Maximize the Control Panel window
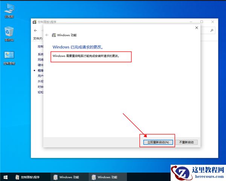226x181 pixels. coord(202,22)
